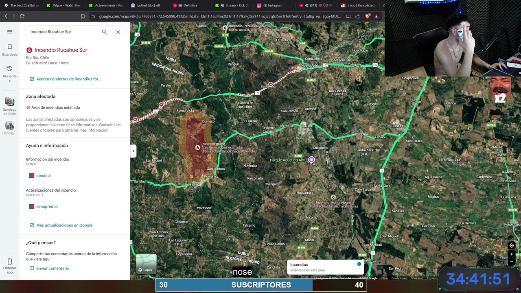Click the Incendio Perales Biobio fire marker
The height and width of the screenshot is (293, 521).
click(x=225, y=28)
